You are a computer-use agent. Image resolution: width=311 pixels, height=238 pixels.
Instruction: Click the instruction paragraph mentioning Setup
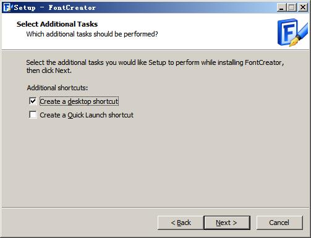(155, 66)
